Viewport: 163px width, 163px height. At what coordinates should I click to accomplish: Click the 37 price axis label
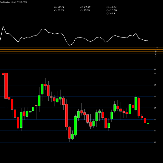tap(155, 85)
